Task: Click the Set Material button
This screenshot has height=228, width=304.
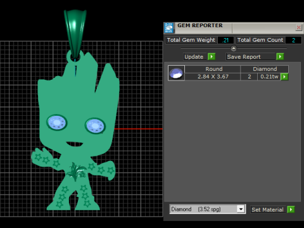Action: [x=268, y=210]
